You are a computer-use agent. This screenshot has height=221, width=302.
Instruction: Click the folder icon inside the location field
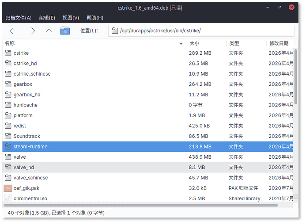(115, 30)
